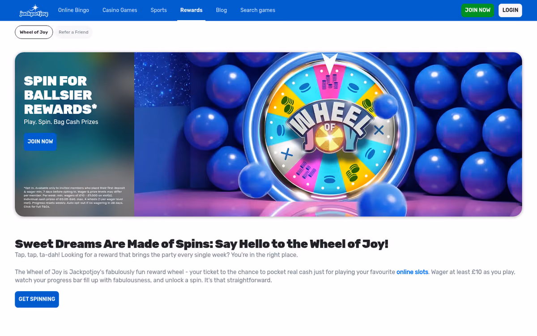This screenshot has height=336, width=537.
Task: Open the full T&Cs fine print
Action: coord(74,197)
